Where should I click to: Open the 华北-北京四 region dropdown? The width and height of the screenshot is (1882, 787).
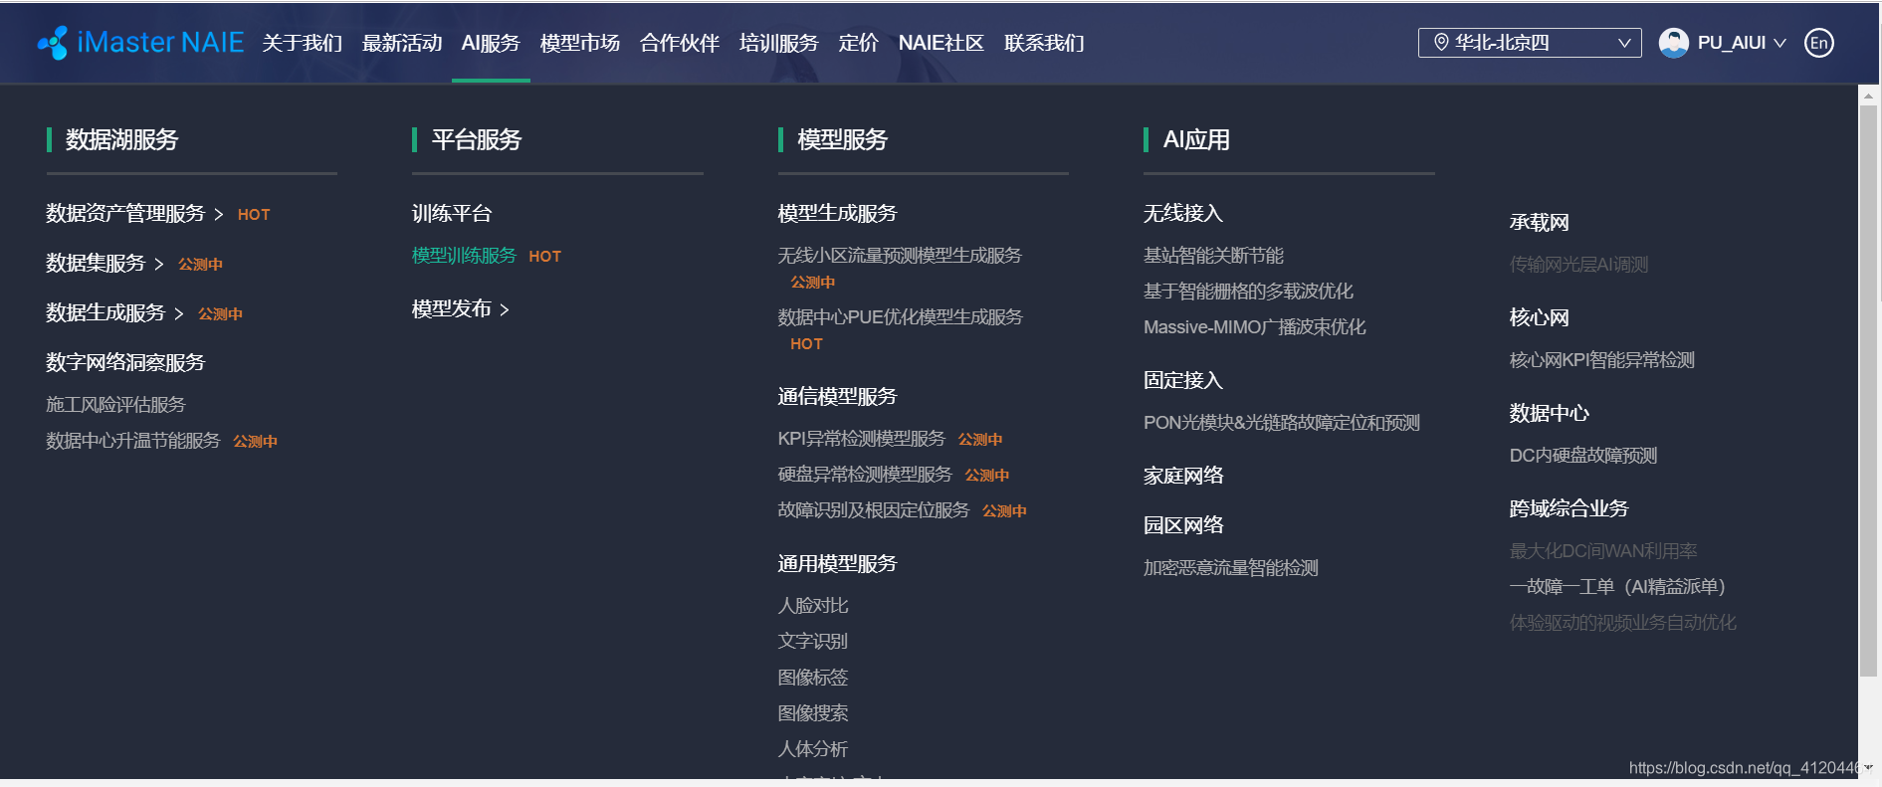[x=1529, y=43]
